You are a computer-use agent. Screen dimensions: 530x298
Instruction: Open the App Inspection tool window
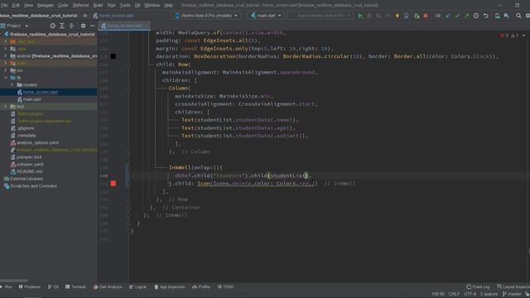point(169,287)
